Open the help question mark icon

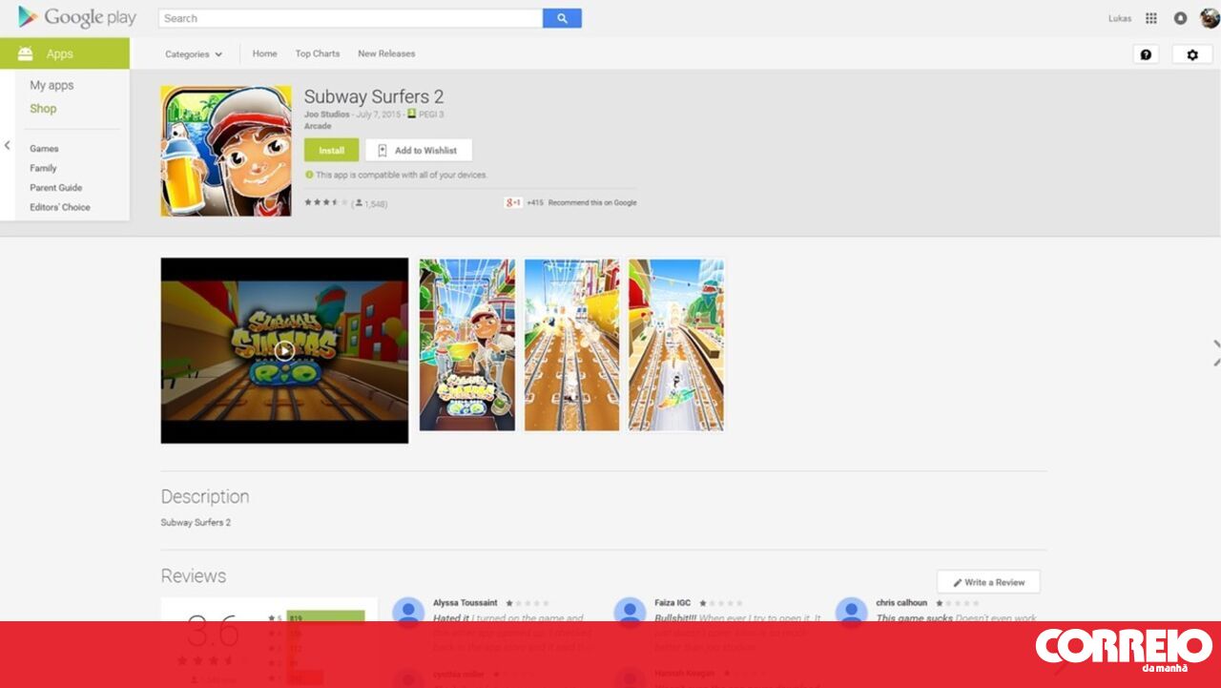coord(1146,54)
